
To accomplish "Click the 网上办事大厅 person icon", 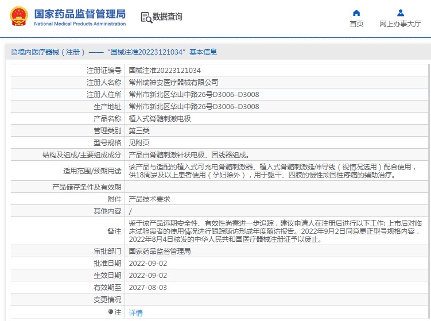I will pos(400,13).
